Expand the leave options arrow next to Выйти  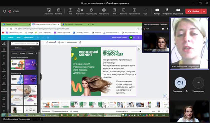coord(204,11)
